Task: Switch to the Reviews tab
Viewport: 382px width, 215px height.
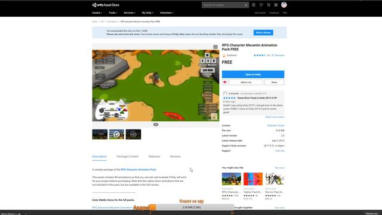Action: tap(175, 156)
